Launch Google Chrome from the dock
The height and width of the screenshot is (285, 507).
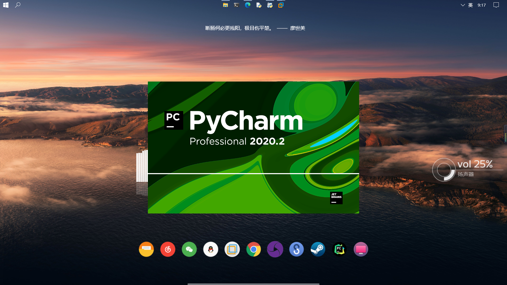pyautogui.click(x=253, y=249)
